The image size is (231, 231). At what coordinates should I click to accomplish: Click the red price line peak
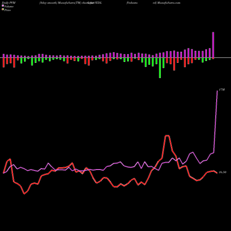(x=167, y=135)
